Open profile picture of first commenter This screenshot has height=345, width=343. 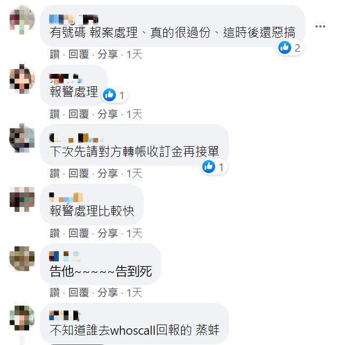pyautogui.click(x=22, y=19)
